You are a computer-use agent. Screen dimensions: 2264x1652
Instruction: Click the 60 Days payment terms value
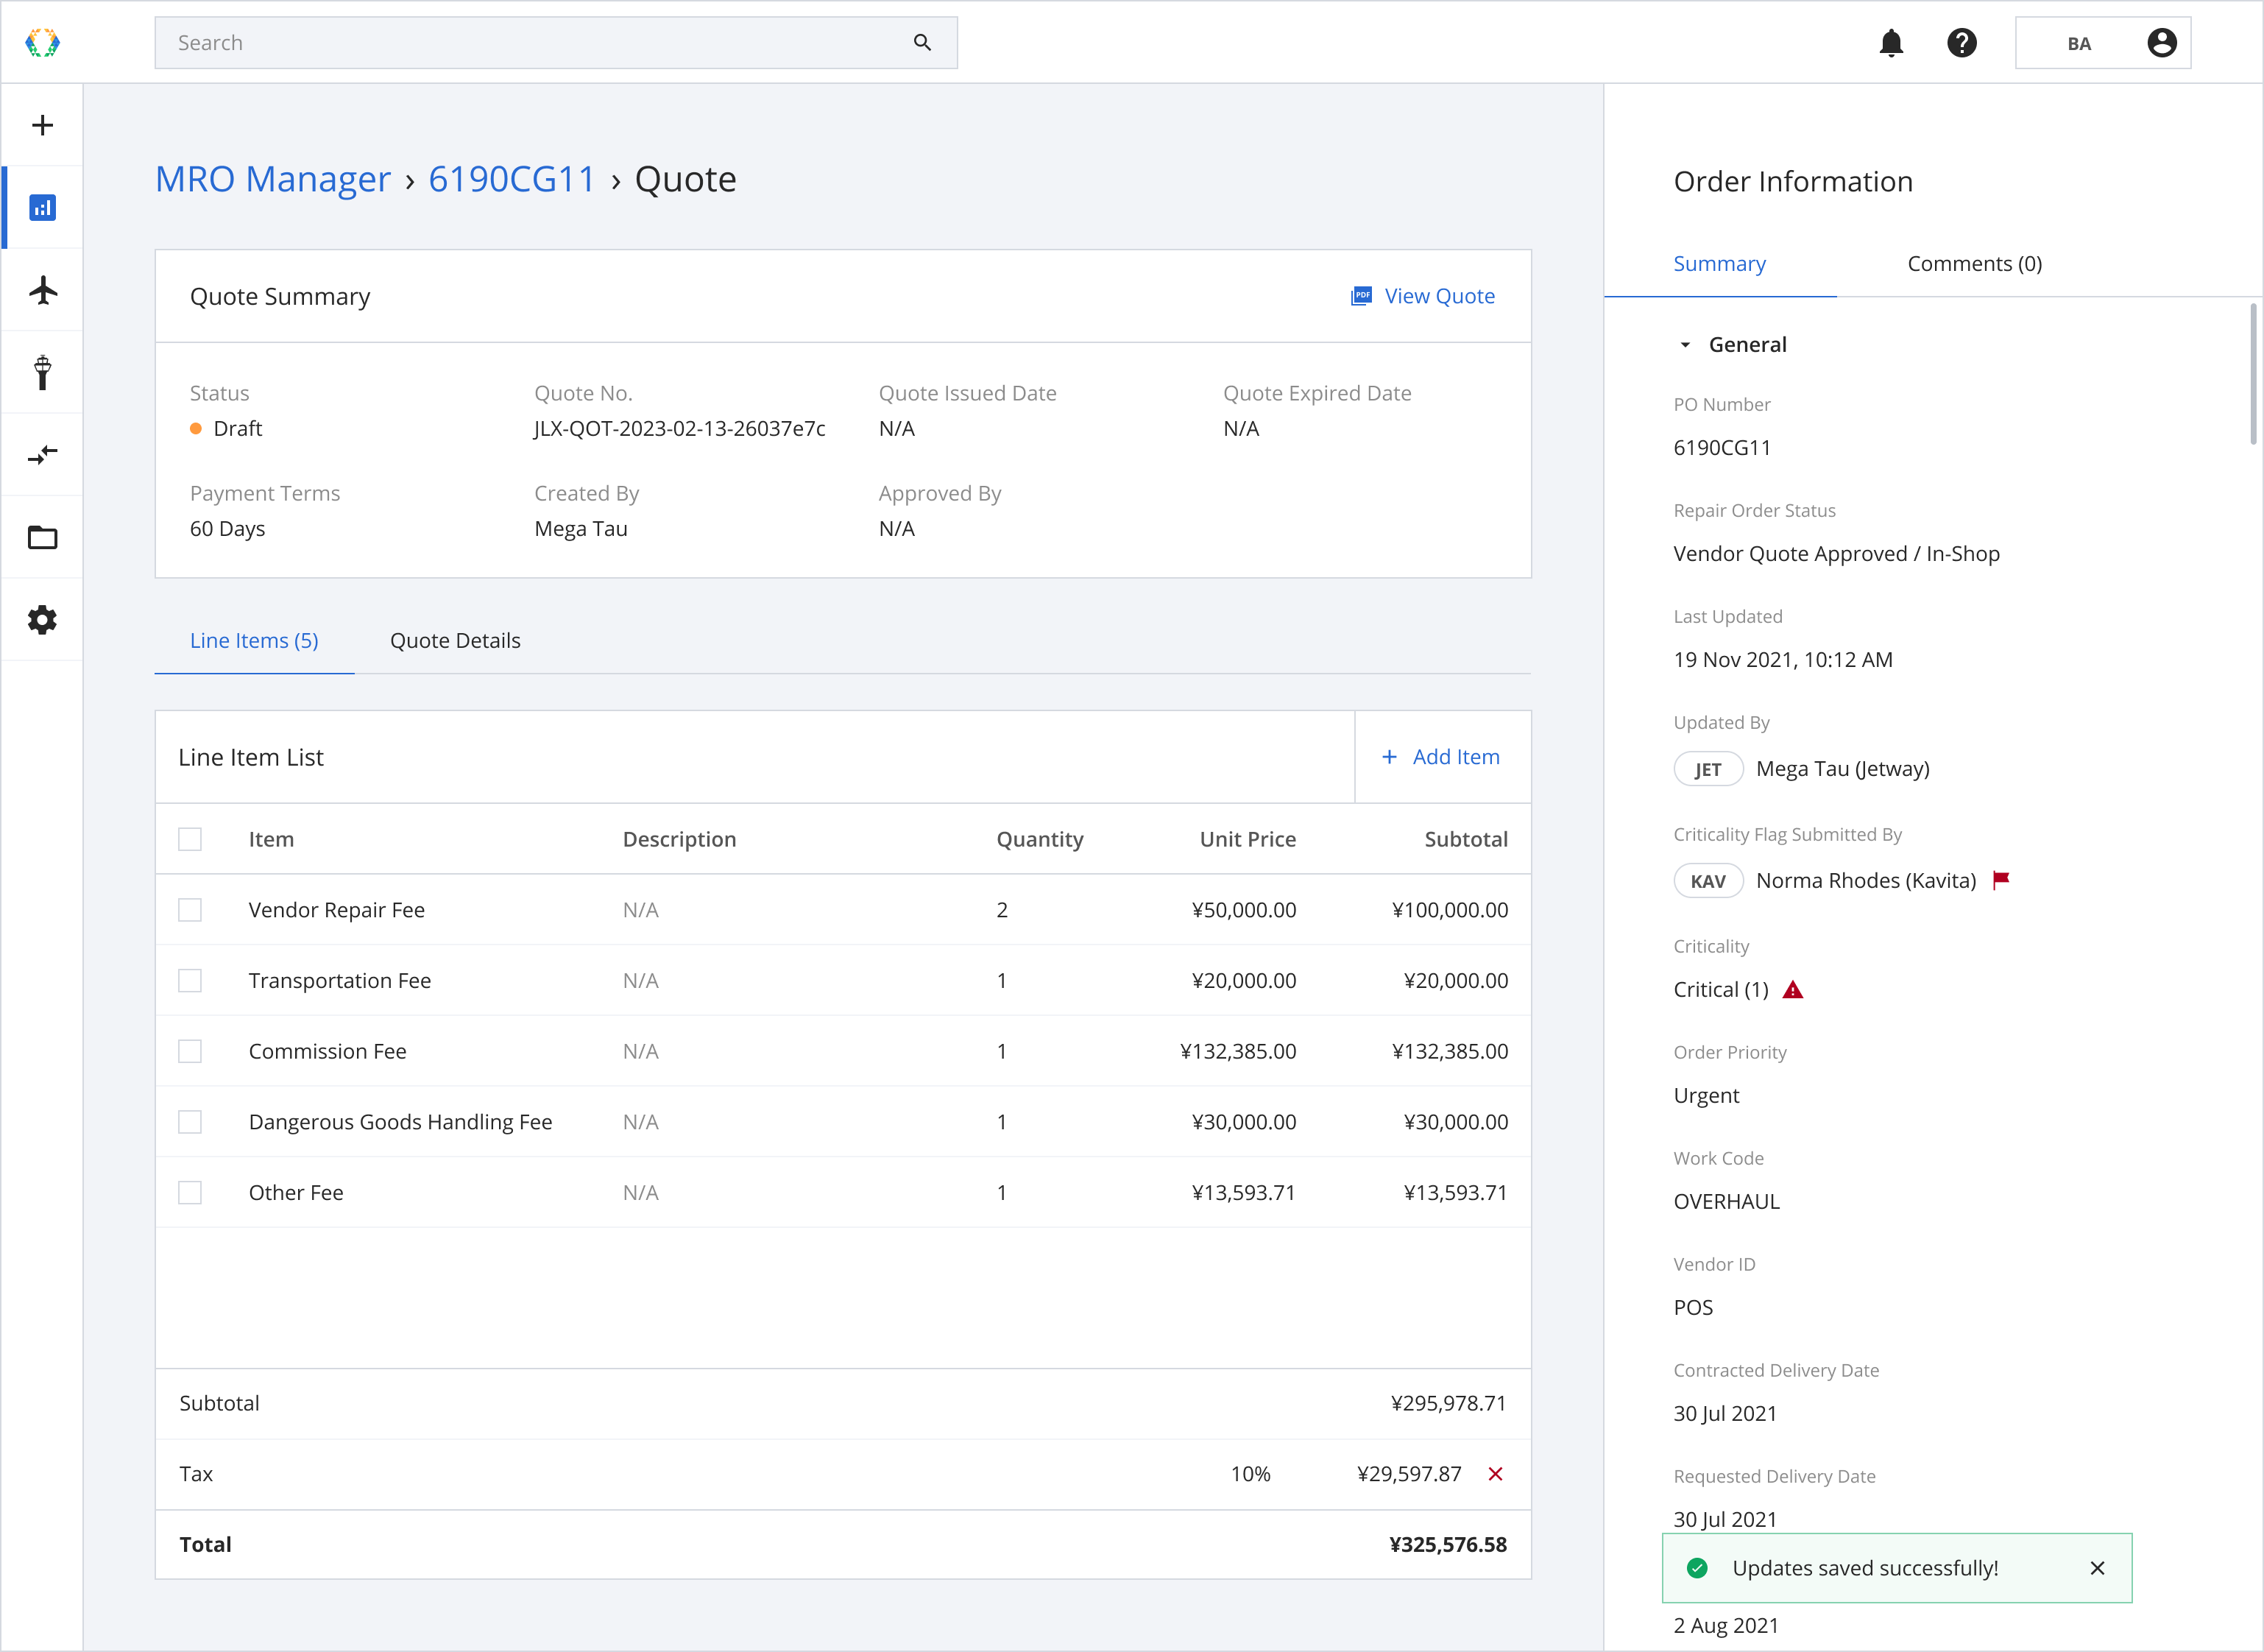228,529
